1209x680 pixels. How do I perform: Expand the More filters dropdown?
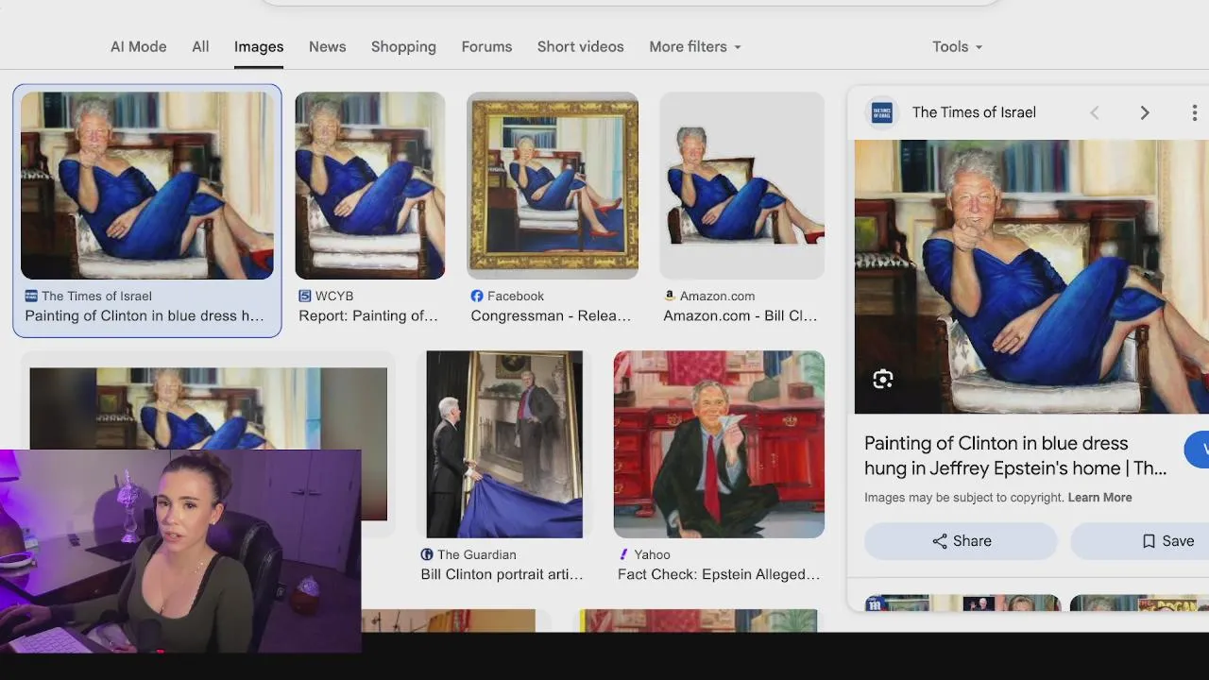tap(694, 46)
